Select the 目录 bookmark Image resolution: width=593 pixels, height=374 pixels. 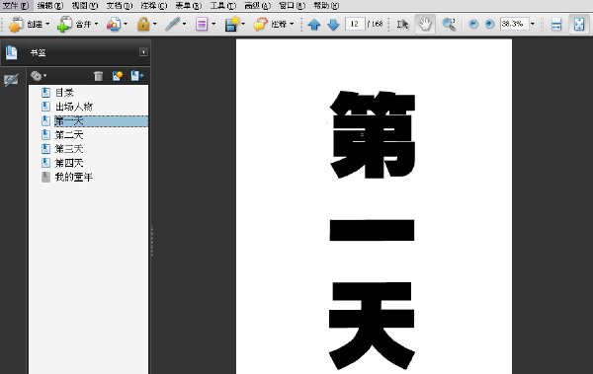click(x=64, y=93)
